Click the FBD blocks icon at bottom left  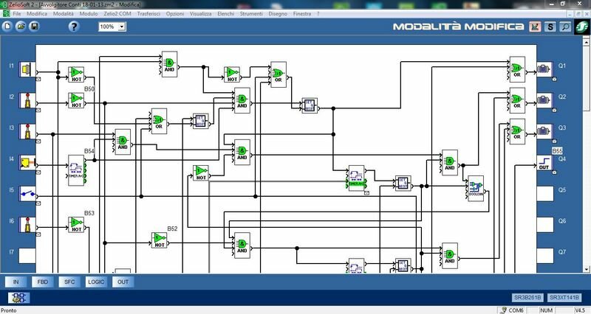[x=18, y=298]
